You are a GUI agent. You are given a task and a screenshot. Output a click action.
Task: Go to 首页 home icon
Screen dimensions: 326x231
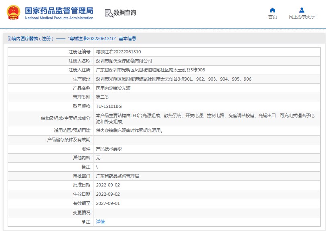point(272,10)
